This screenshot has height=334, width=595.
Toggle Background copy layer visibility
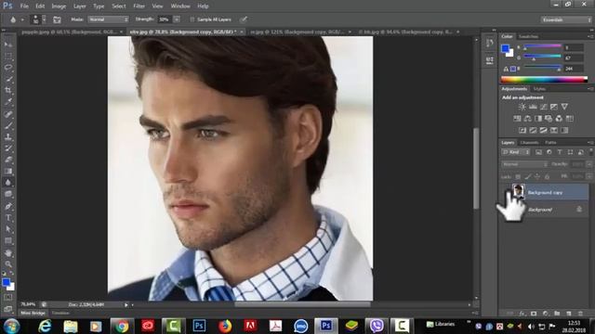pos(507,192)
